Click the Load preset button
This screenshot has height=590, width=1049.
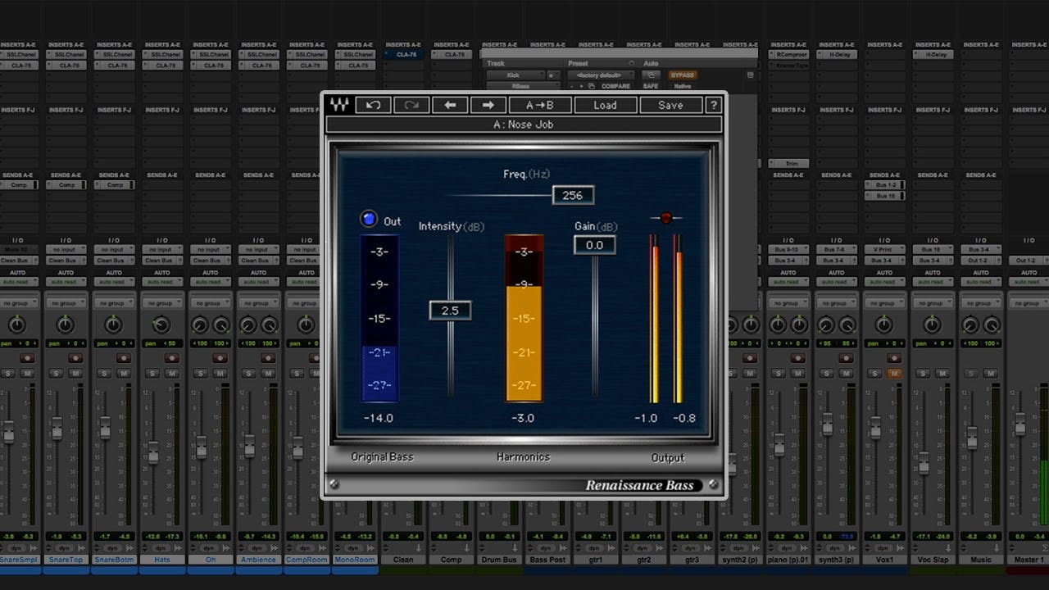pyautogui.click(x=605, y=105)
